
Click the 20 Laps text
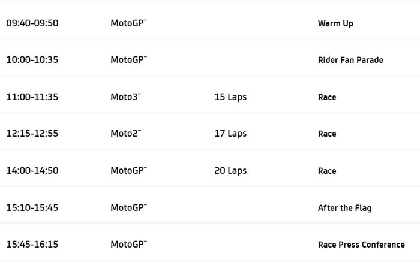[230, 171]
